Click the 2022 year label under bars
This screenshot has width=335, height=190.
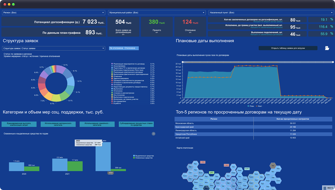111,173
